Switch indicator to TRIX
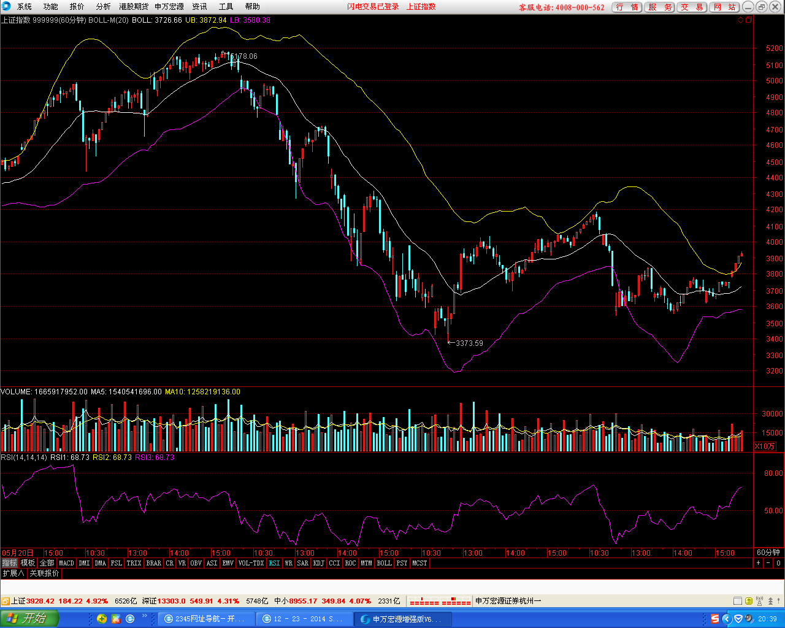 134,563
